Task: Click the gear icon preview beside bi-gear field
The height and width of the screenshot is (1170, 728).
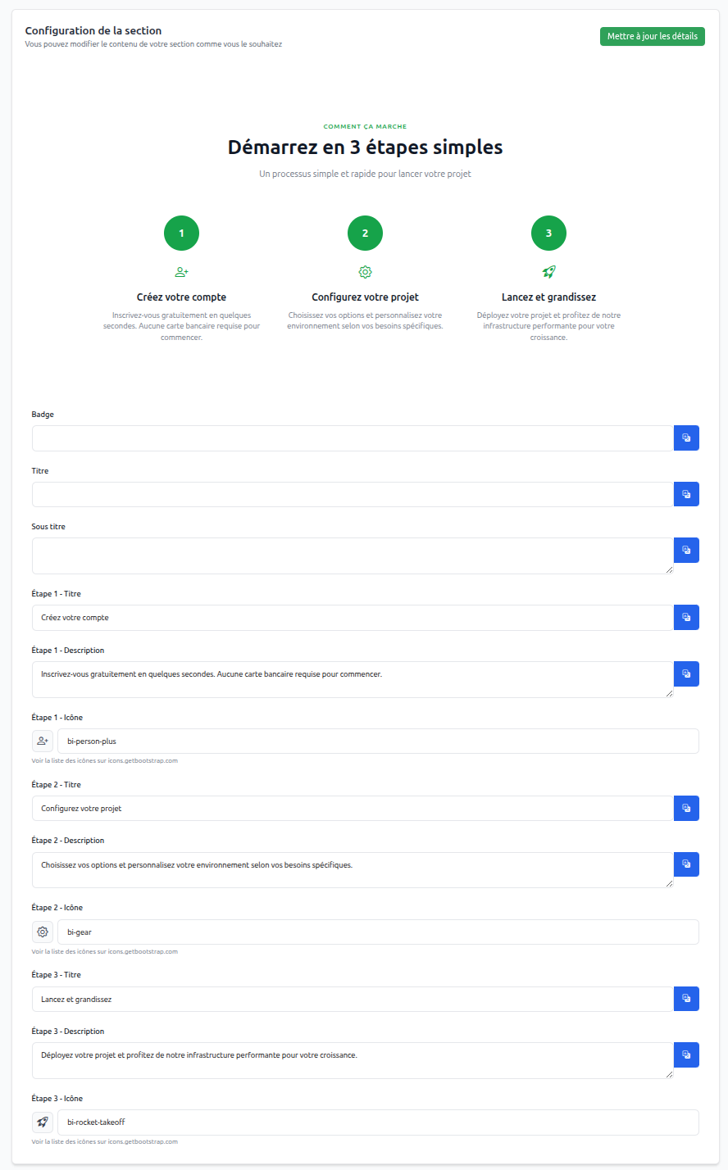Action: (43, 932)
